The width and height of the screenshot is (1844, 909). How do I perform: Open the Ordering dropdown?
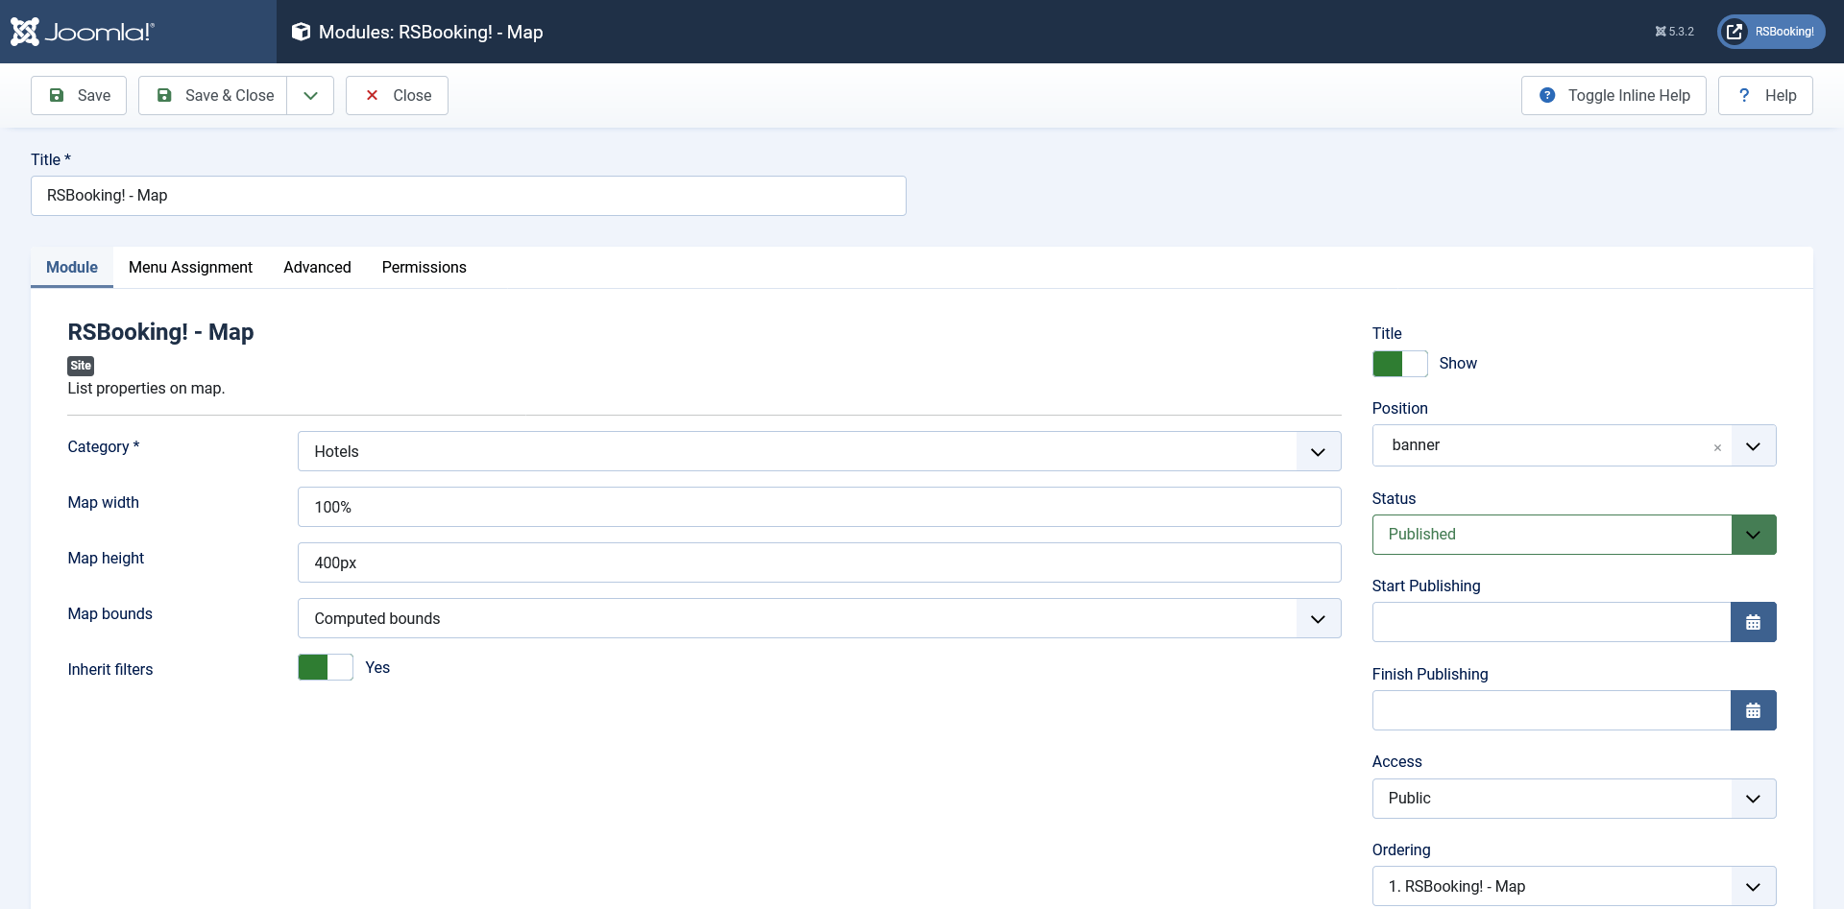[x=1574, y=886]
